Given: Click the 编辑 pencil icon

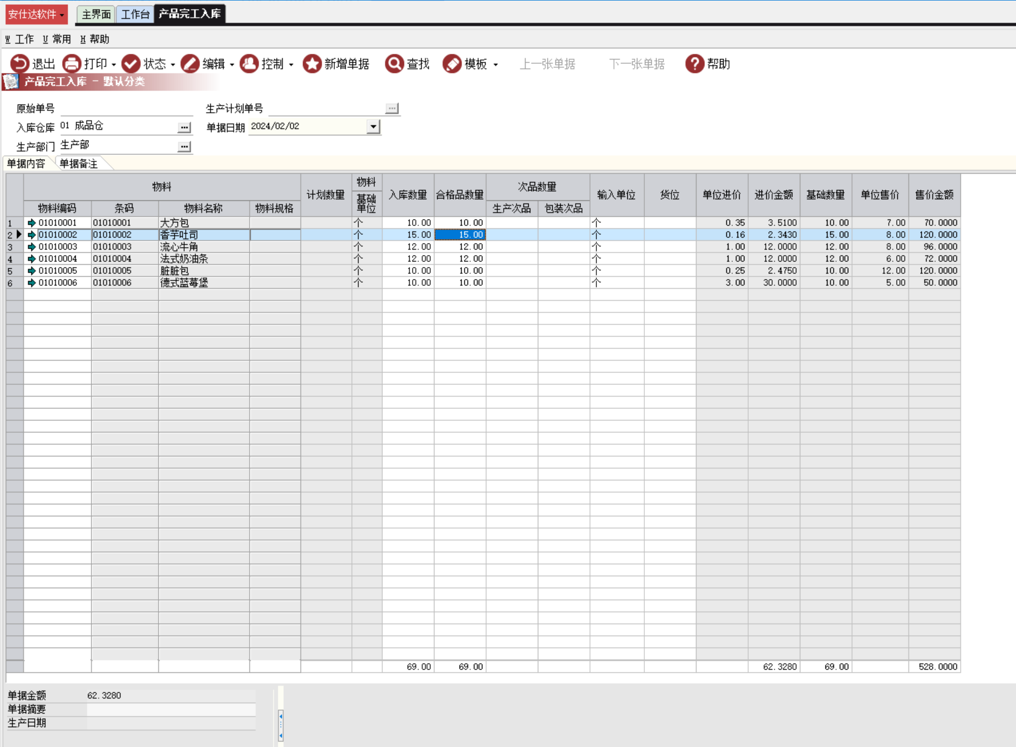Looking at the screenshot, I should 190,64.
